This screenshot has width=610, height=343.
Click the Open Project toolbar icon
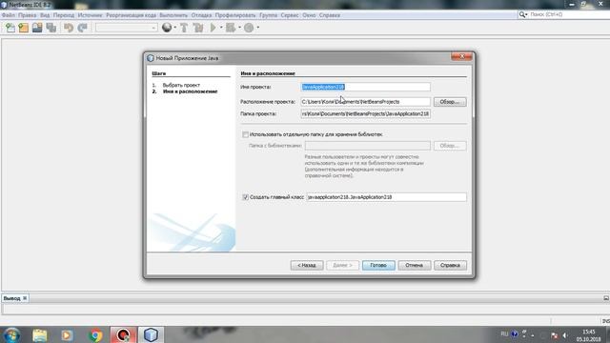point(37,28)
